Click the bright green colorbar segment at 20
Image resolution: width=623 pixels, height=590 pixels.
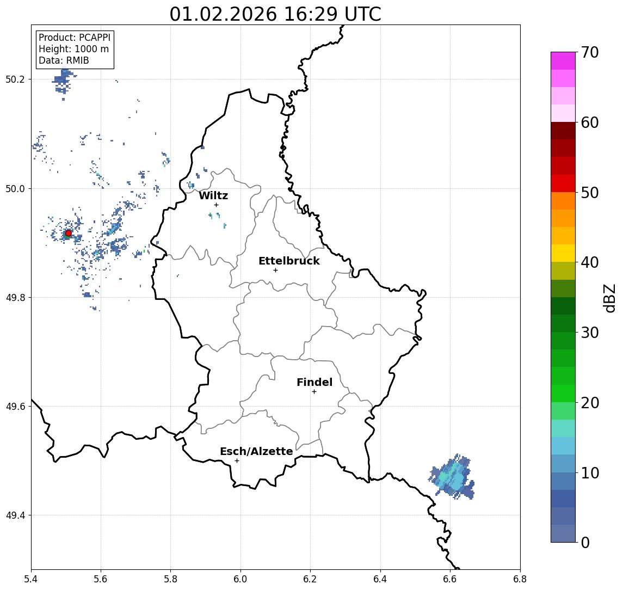tap(563, 394)
